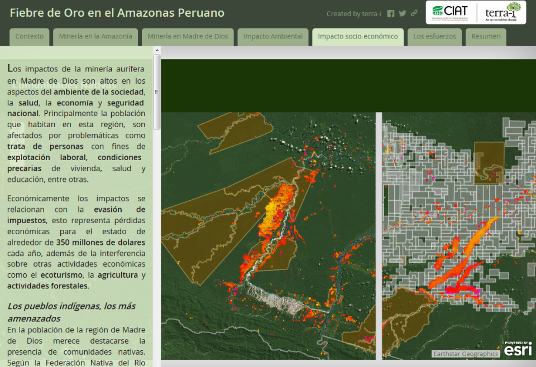This screenshot has width=536, height=367.
Task: Select the Impacto Ambiental tab
Action: pos(273,37)
